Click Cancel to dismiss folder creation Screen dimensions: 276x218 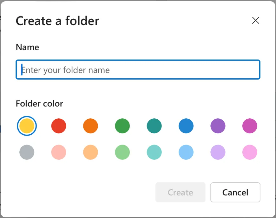coord(235,192)
